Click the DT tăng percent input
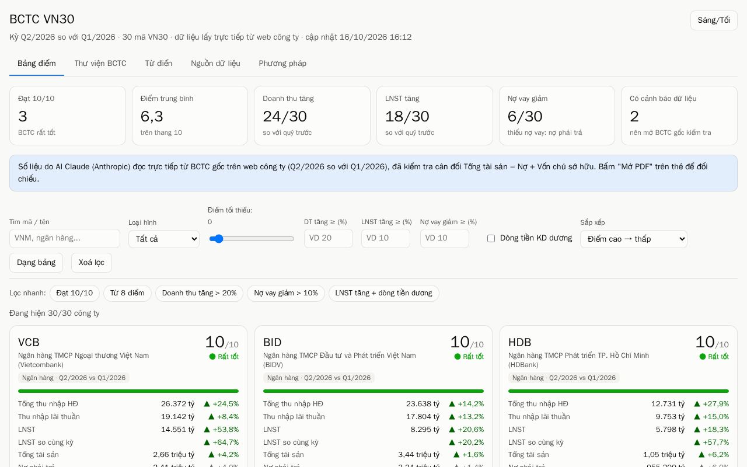 (x=329, y=238)
